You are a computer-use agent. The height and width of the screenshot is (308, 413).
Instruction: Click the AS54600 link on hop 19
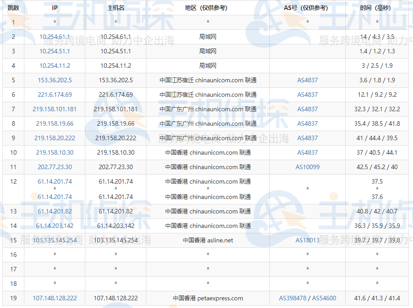coord(324,299)
